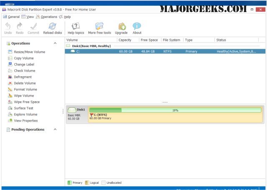
Task: Click the NTFS file system cell
Action: (167, 51)
